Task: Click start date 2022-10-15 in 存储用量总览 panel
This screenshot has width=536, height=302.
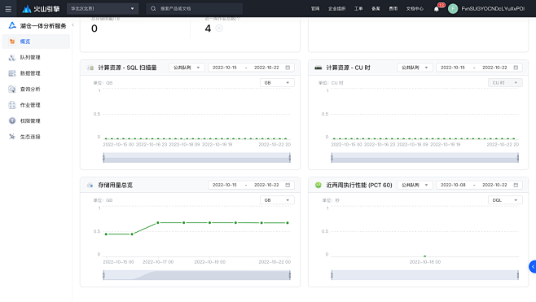Action: tap(225, 185)
